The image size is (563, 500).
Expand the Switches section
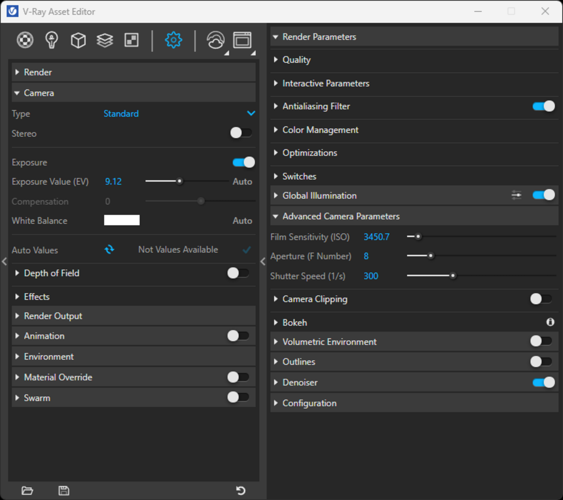pyautogui.click(x=414, y=176)
